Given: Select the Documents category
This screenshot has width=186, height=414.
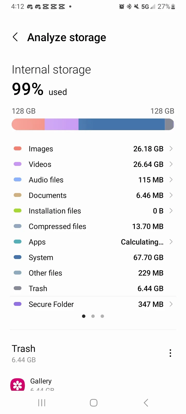Looking at the screenshot, I should pyautogui.click(x=48, y=195).
